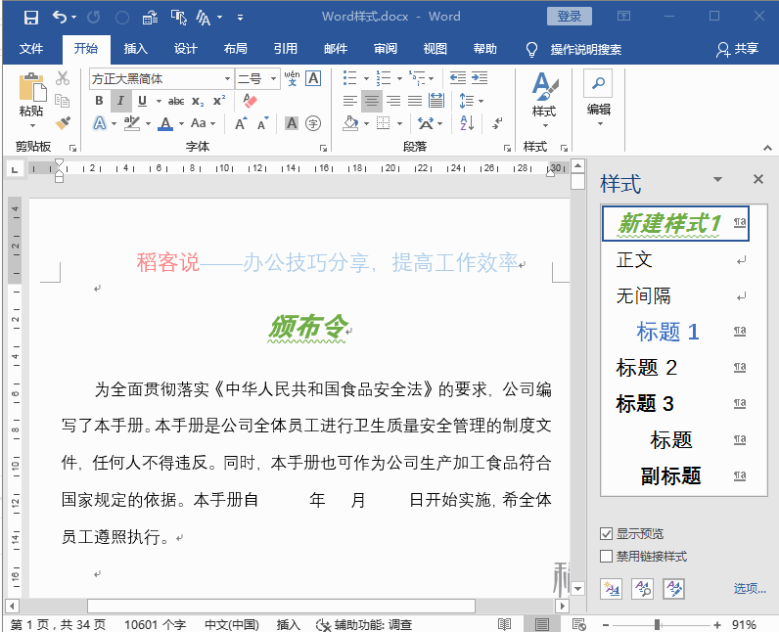Open the Style Inspector in the Styles pane

643,588
